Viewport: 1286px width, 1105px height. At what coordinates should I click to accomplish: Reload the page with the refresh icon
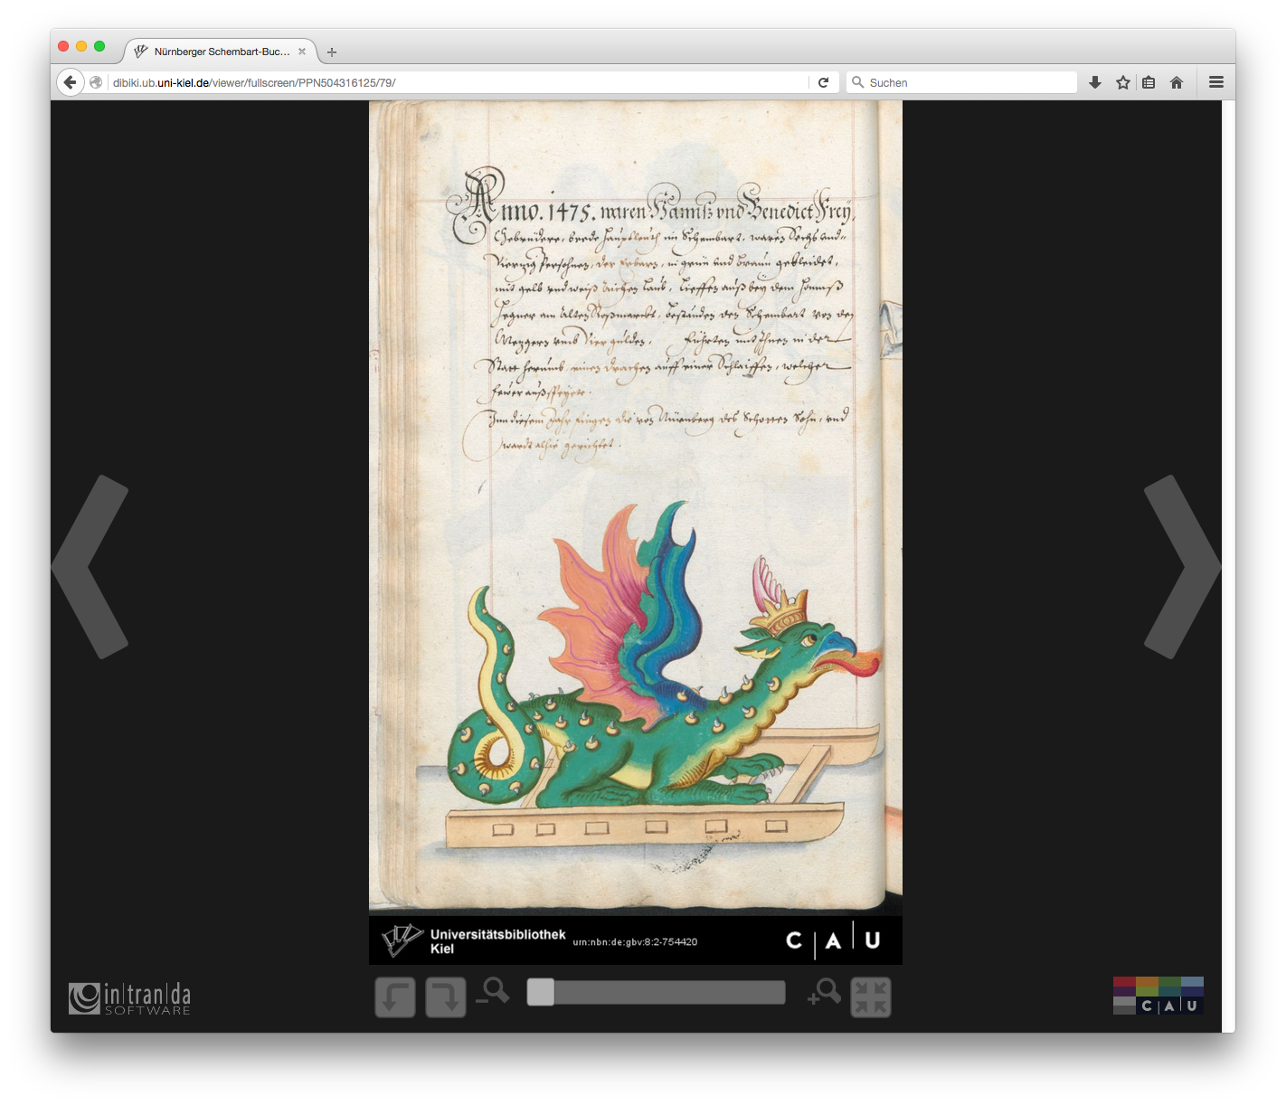point(823,82)
